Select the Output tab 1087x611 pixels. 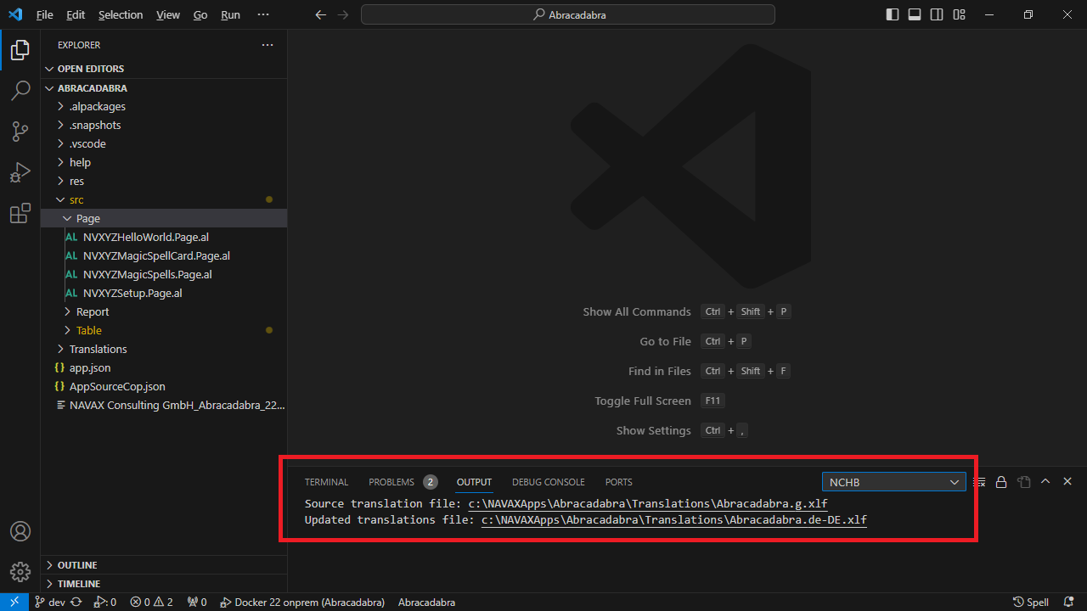[x=474, y=482]
